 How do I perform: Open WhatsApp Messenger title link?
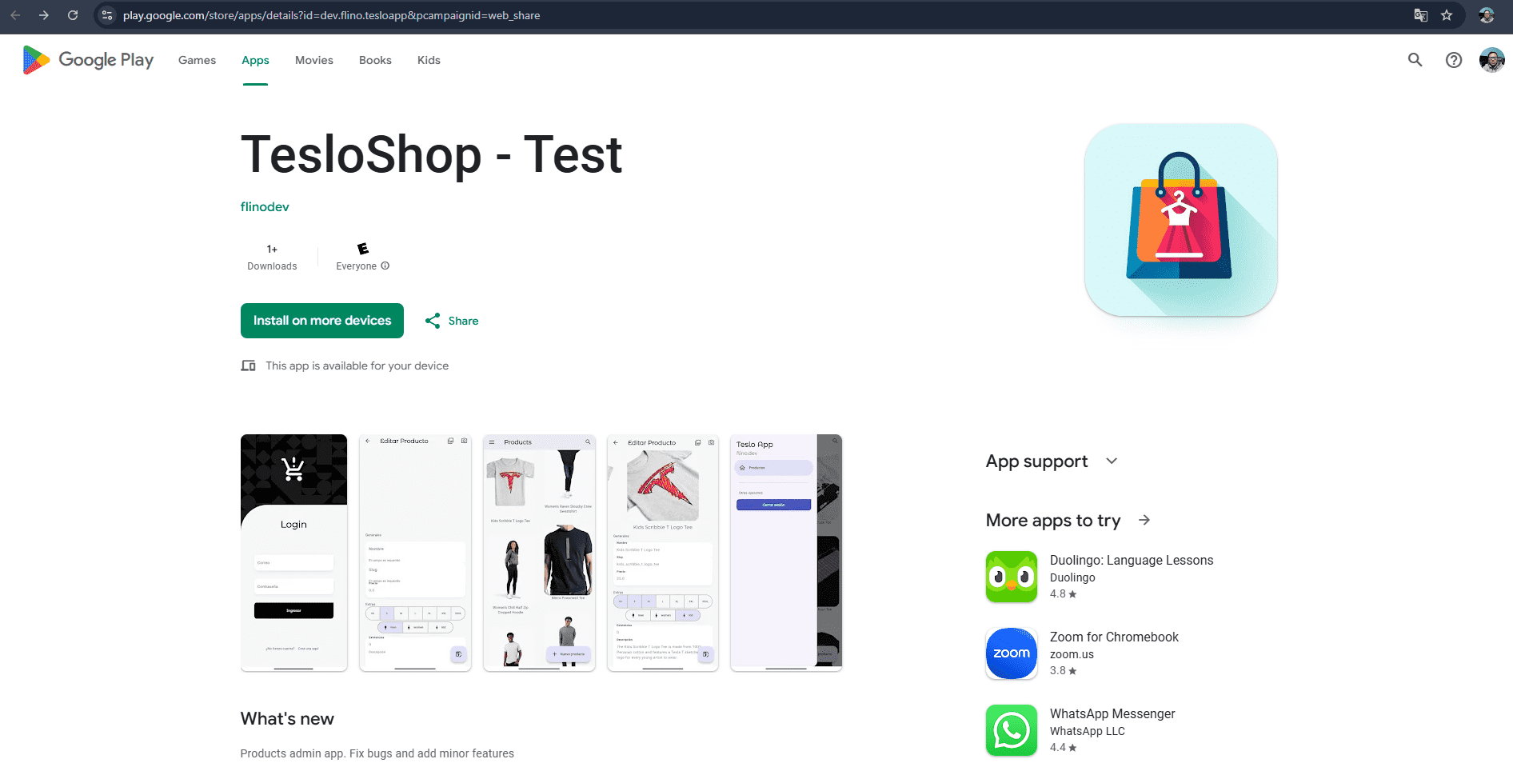(x=1112, y=713)
